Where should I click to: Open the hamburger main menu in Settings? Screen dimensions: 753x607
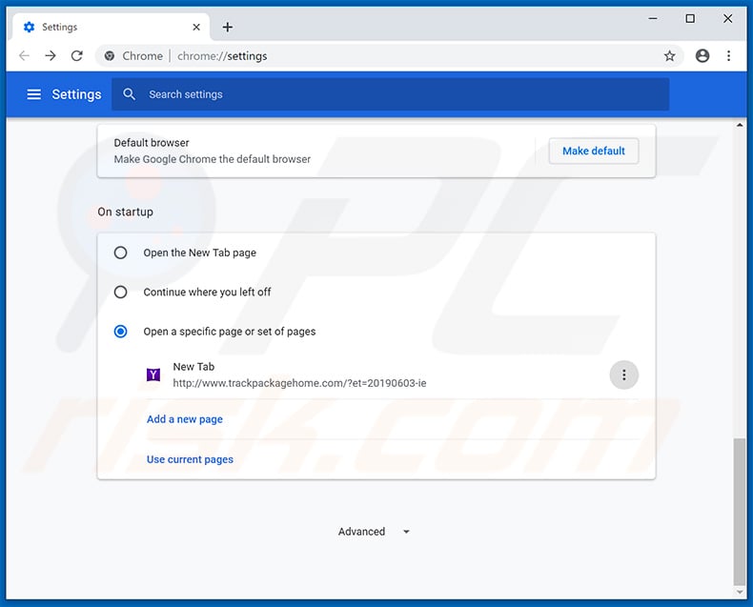coord(33,94)
